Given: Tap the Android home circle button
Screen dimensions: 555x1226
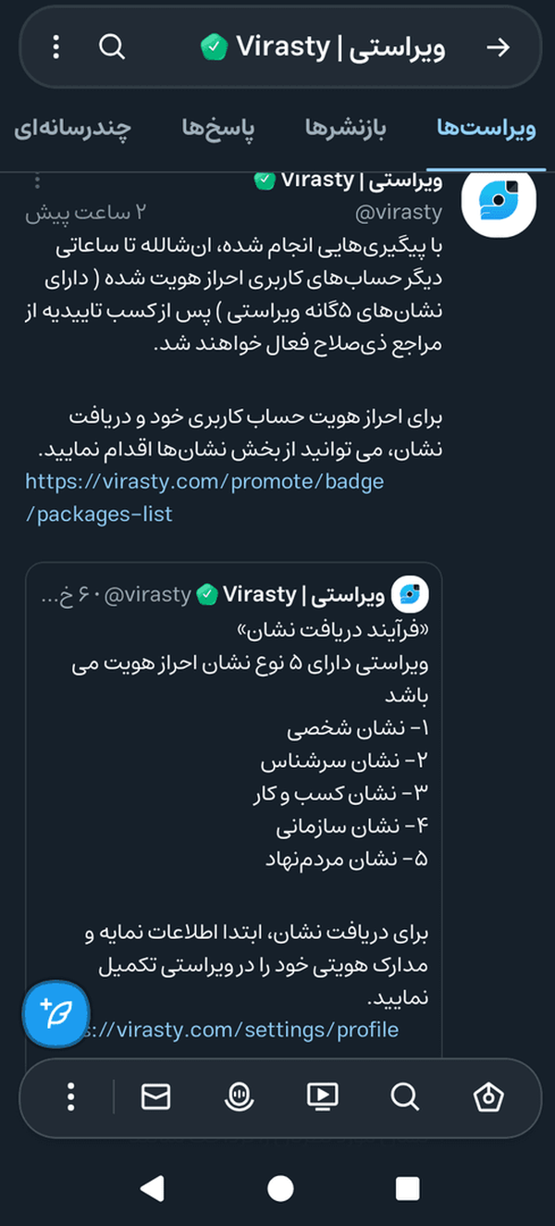Looking at the screenshot, I should pyautogui.click(x=280, y=1189).
